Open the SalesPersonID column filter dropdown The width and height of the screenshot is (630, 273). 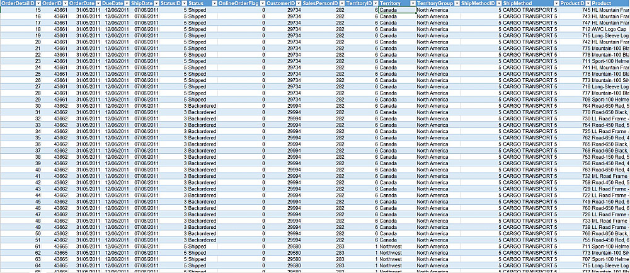341,3
